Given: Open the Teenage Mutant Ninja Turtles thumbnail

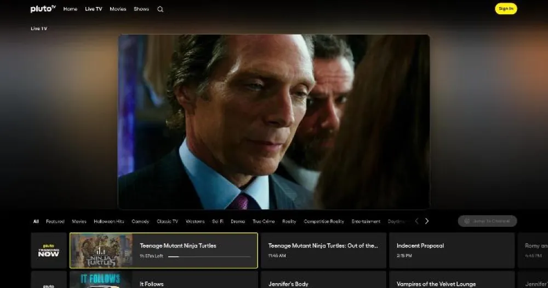Looking at the screenshot, I should [x=101, y=251].
